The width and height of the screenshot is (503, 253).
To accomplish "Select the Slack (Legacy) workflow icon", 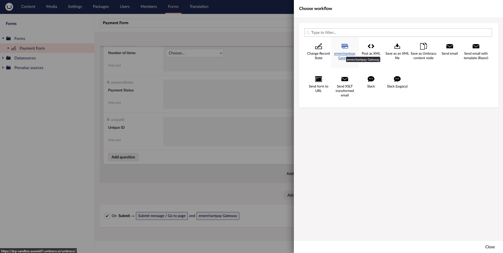I will click(x=397, y=79).
